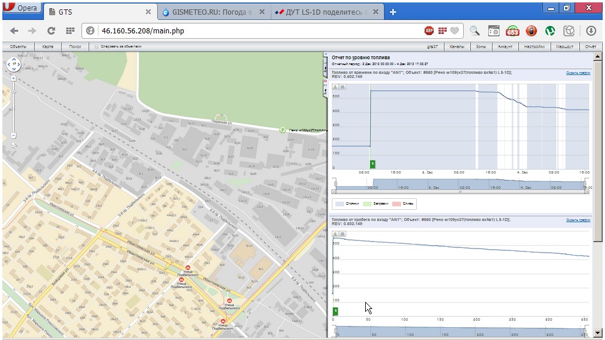Click the green fueling marker on time chart

click(372, 164)
